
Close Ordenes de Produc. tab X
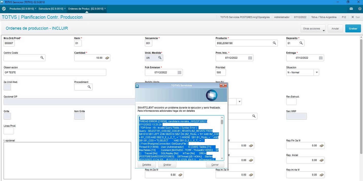pos(105,9)
